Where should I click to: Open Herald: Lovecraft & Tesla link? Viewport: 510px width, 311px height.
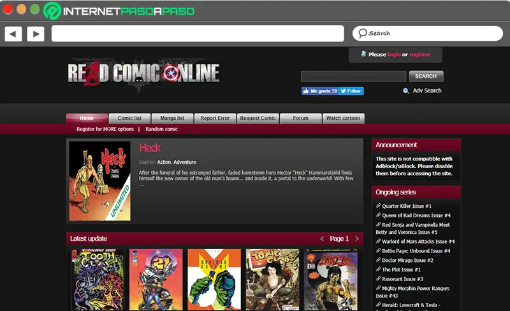[411, 305]
